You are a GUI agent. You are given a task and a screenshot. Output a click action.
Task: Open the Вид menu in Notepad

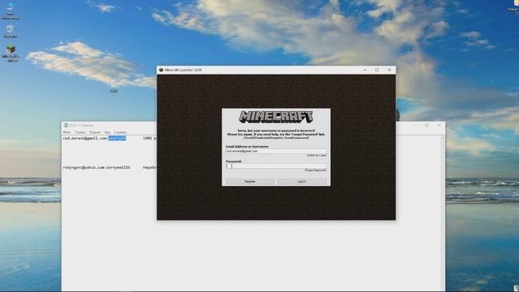click(x=107, y=132)
